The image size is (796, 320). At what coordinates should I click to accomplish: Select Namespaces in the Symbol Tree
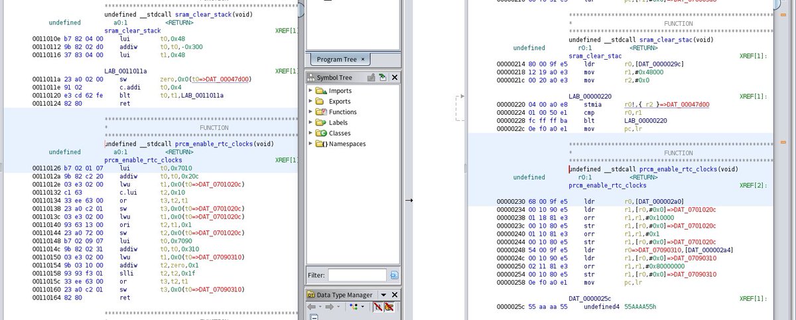(x=347, y=144)
